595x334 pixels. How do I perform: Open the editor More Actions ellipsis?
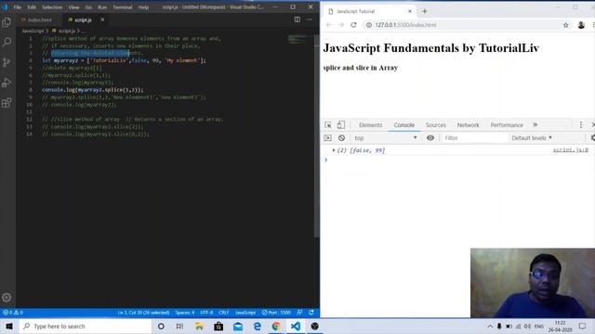tap(310, 19)
